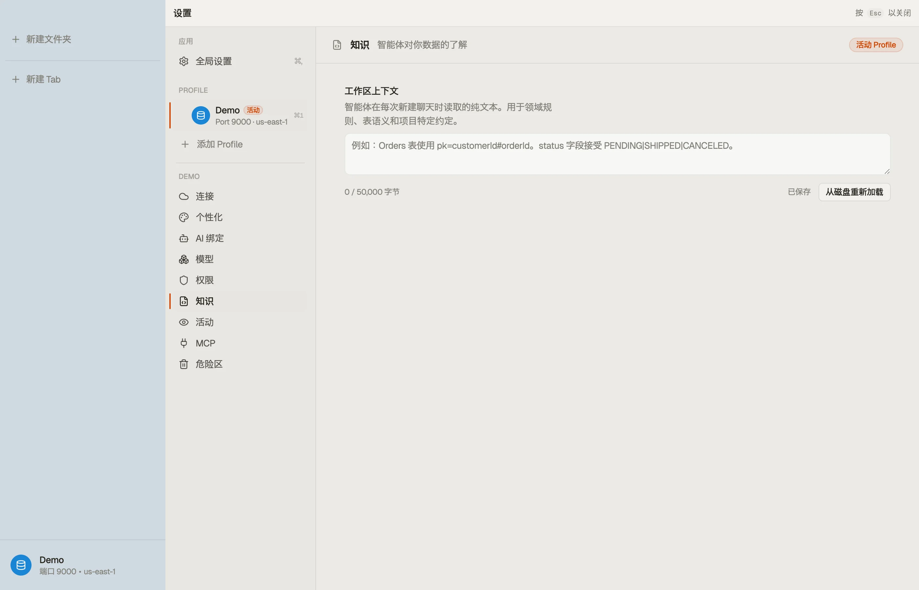
Task: Click the plug icon for MCP
Action: pos(184,343)
